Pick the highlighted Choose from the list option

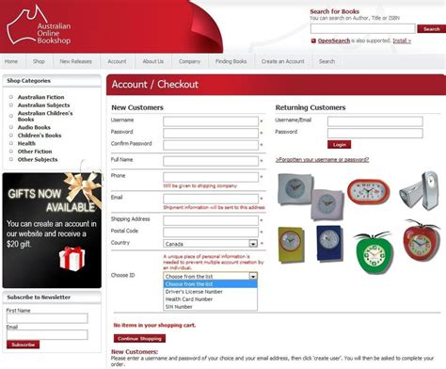point(210,284)
